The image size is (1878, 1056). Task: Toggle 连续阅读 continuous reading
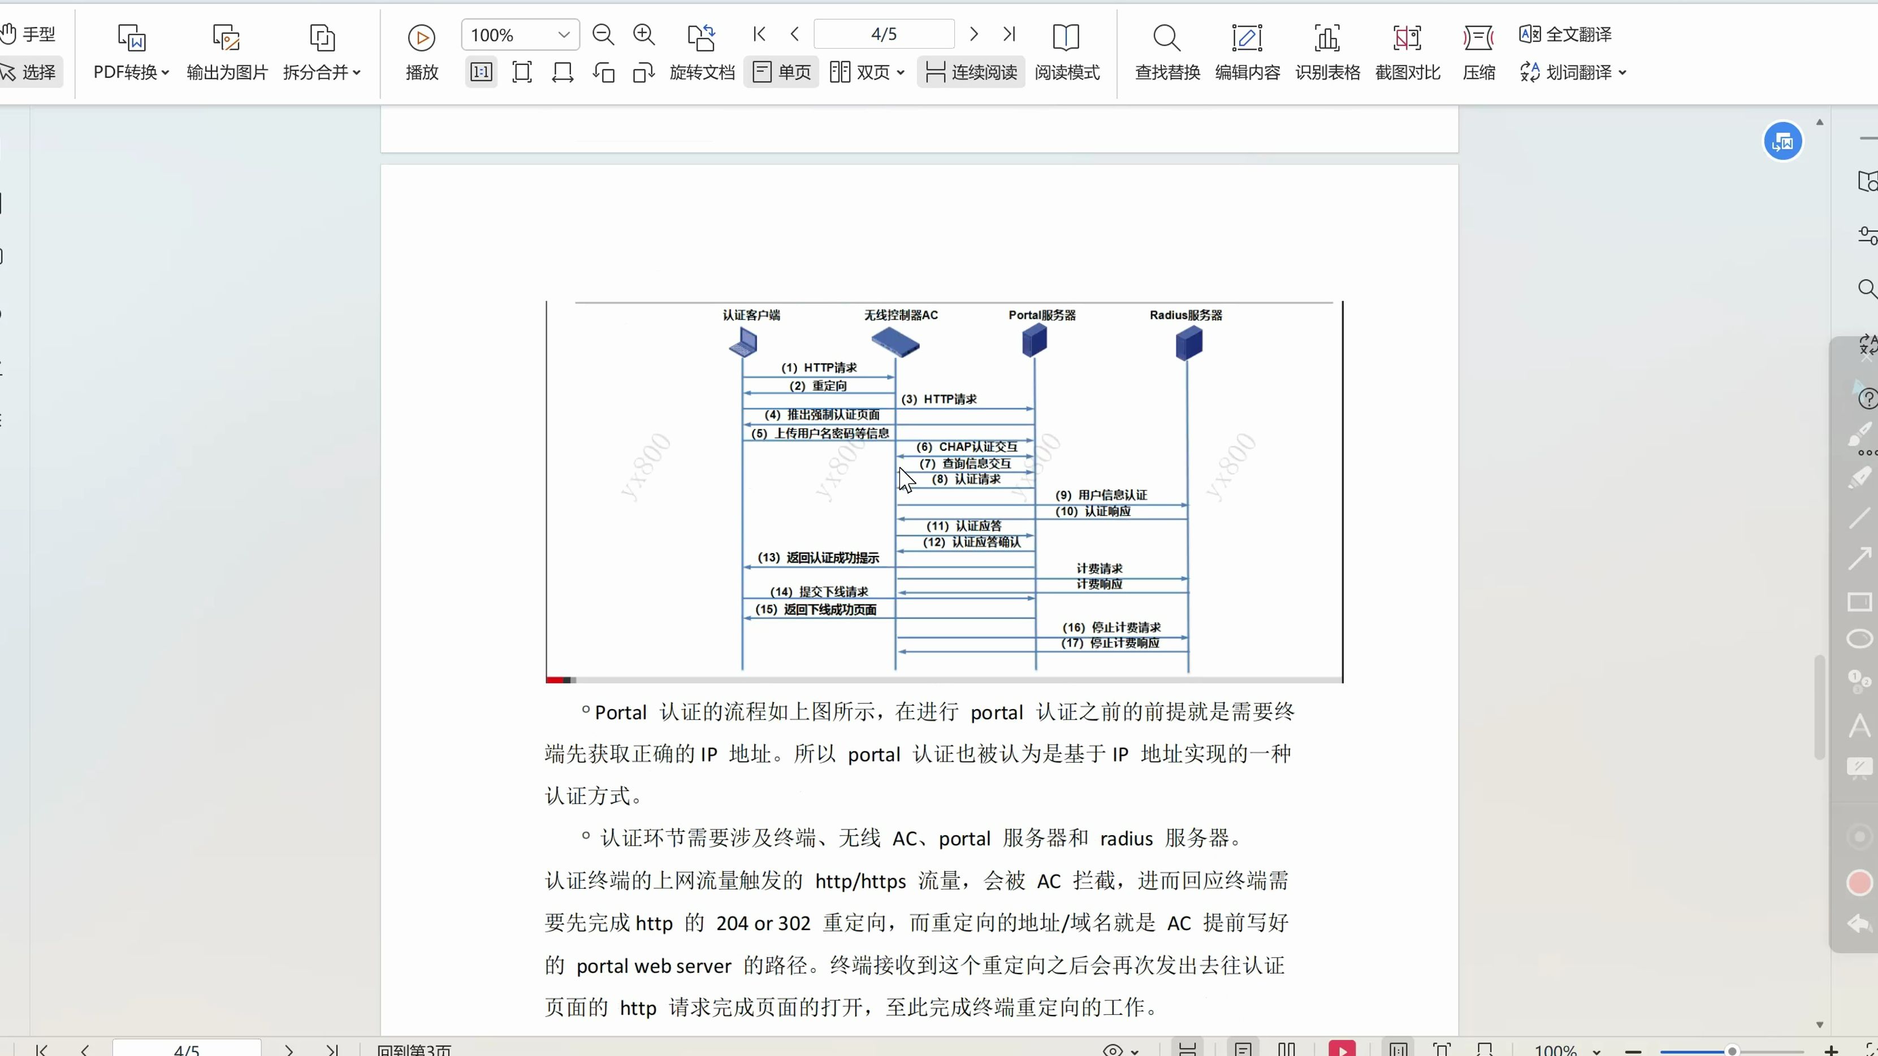(971, 72)
